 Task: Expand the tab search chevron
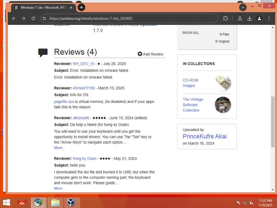tap(243, 7)
